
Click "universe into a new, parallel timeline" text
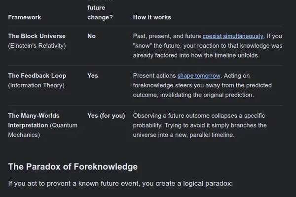point(184,135)
